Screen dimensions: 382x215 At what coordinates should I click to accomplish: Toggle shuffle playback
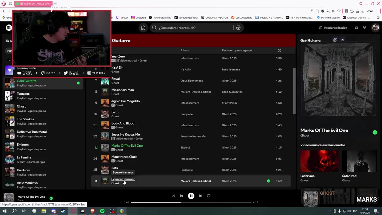pyautogui.click(x=173, y=196)
